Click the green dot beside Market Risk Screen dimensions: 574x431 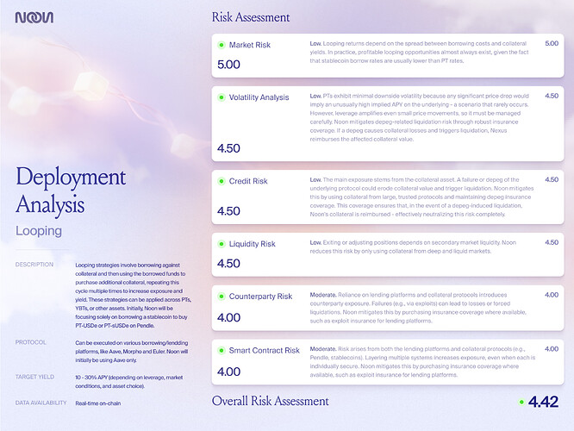point(221,45)
